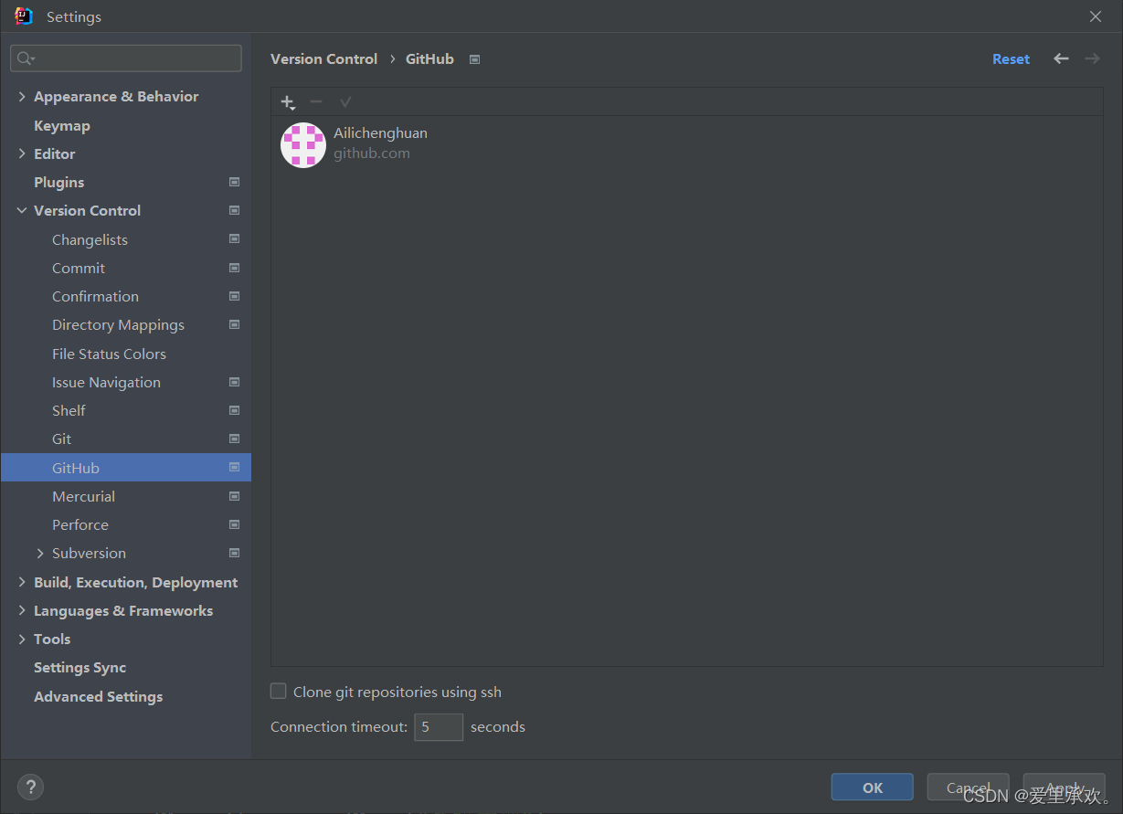The image size is (1123, 814).
Task: Expand the Tools section chevron
Action: 22,639
